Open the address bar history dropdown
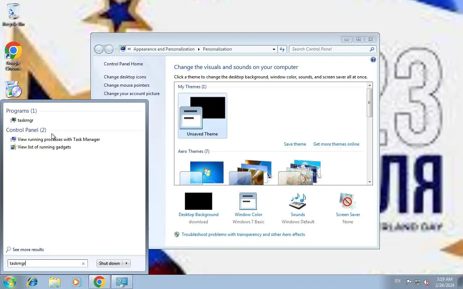This screenshot has height=289, width=463. click(274, 49)
